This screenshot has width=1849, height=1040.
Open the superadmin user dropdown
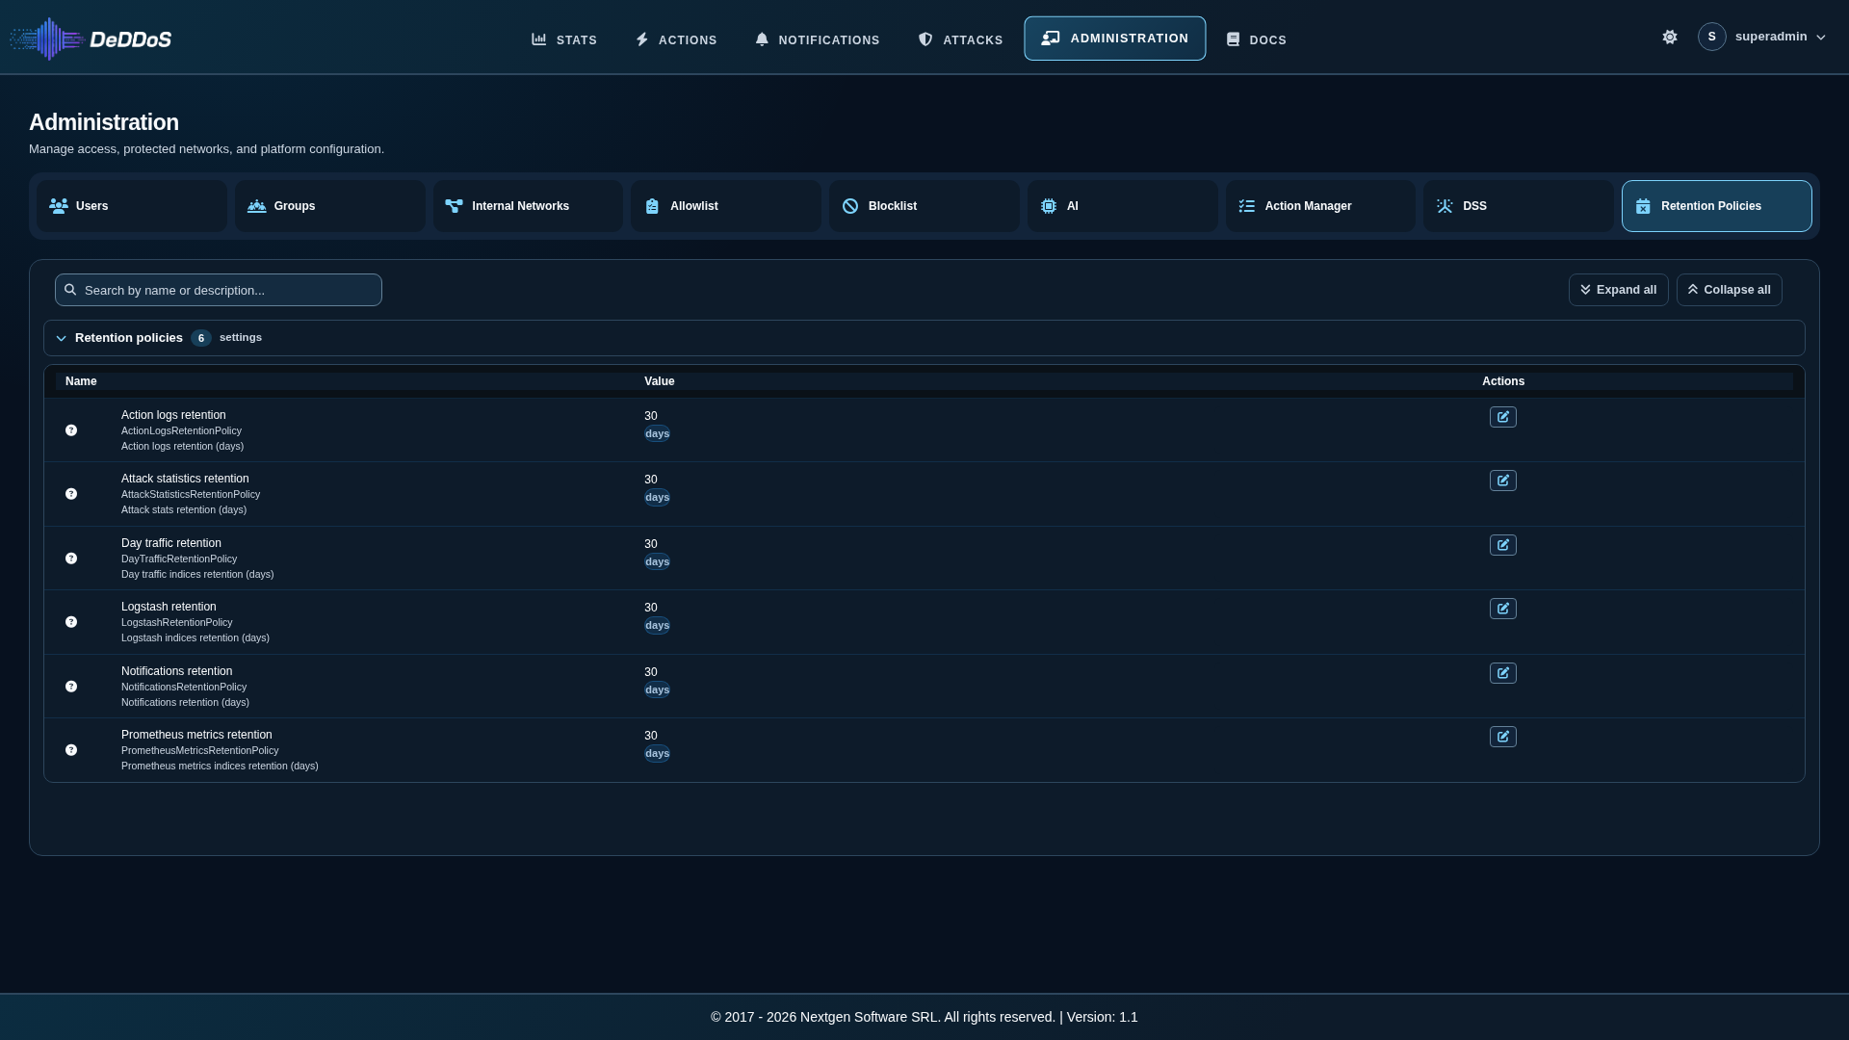tap(1761, 37)
